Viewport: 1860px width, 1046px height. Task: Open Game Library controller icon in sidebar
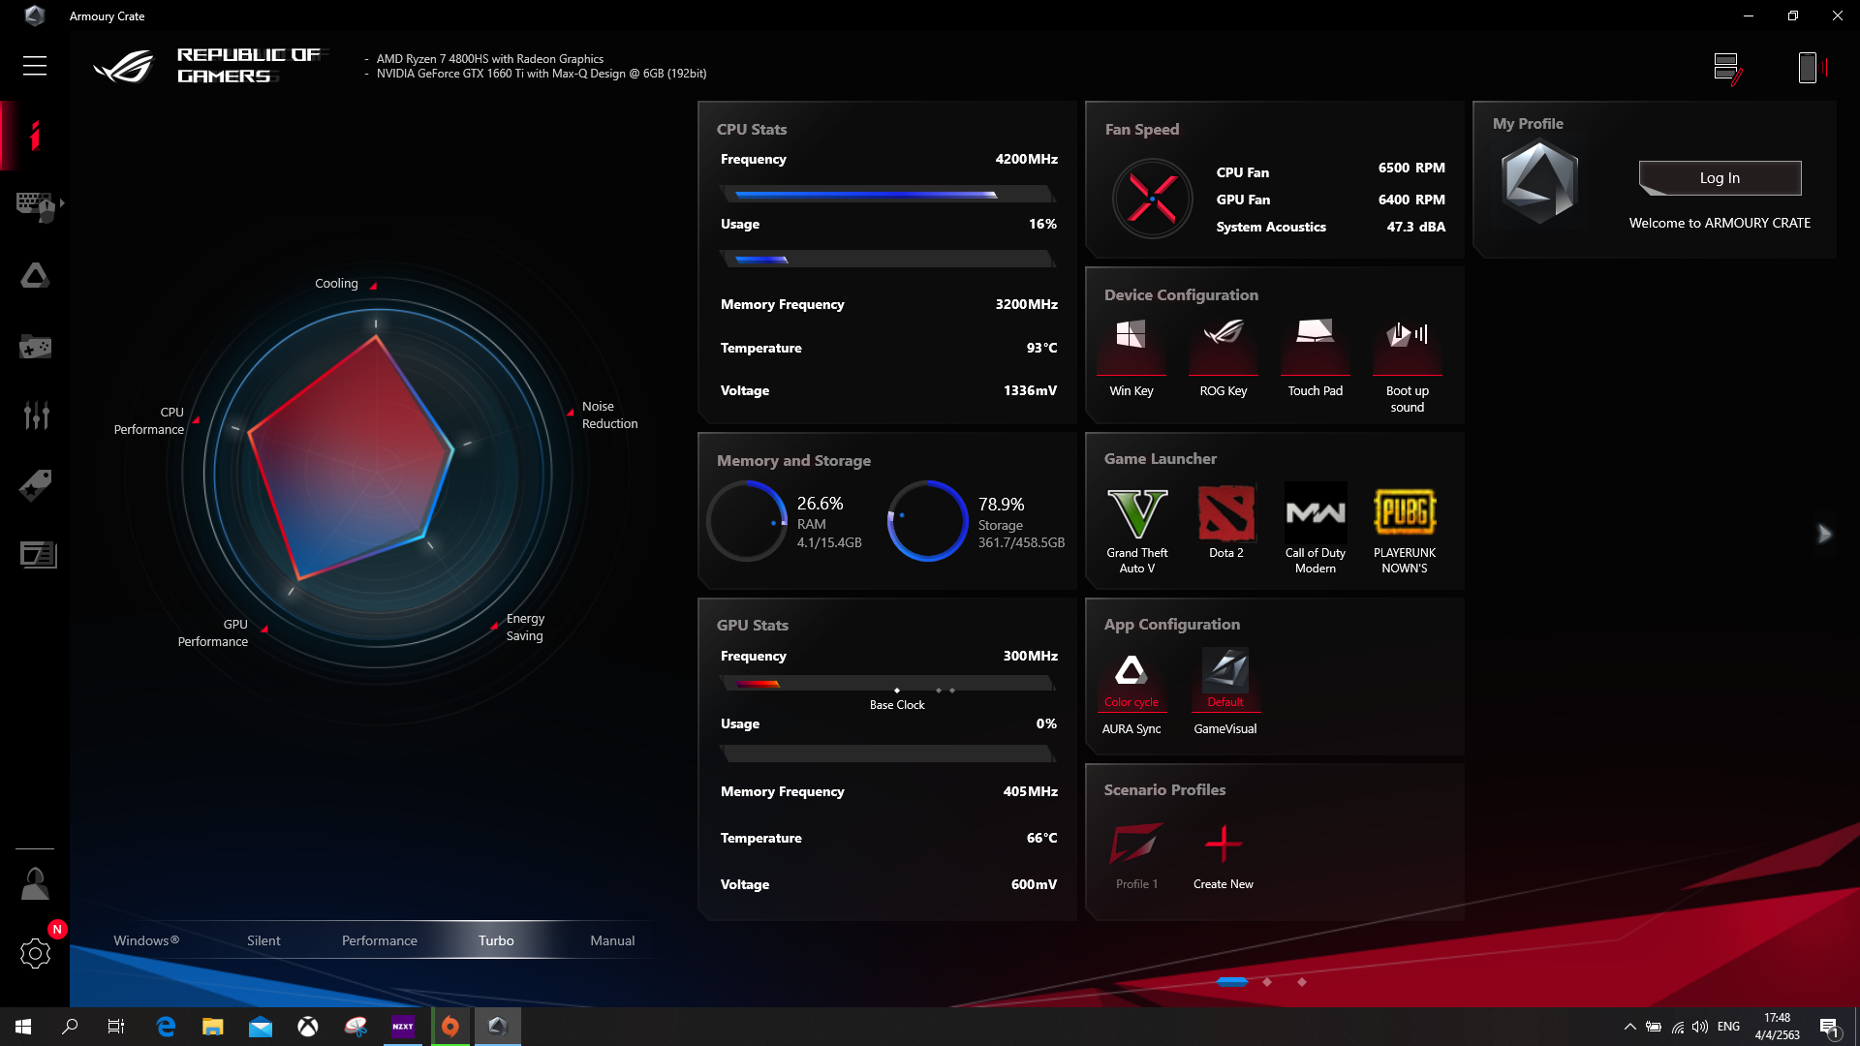35,346
